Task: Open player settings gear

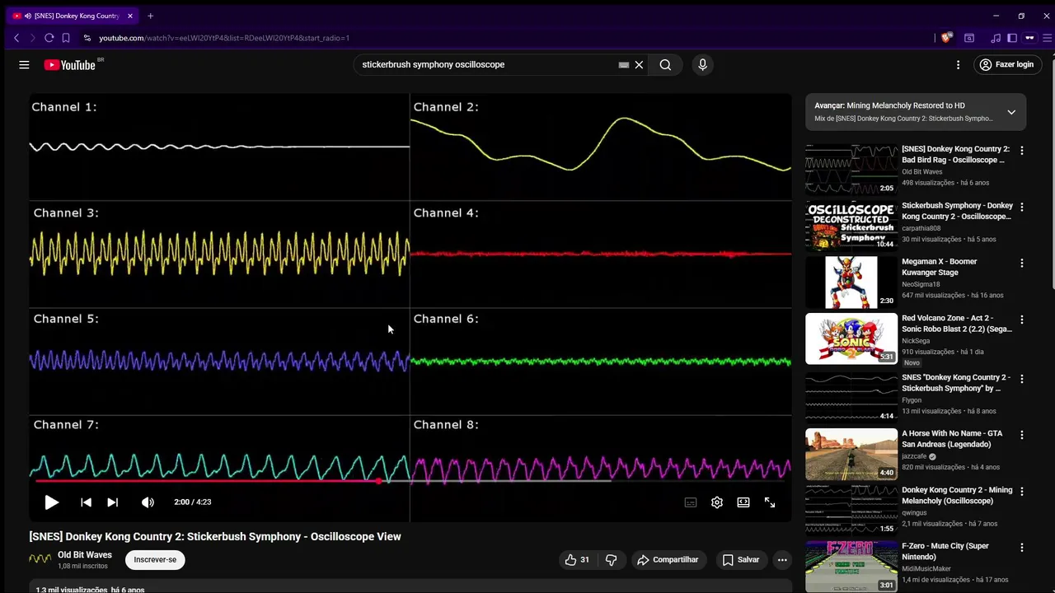Action: (717, 502)
